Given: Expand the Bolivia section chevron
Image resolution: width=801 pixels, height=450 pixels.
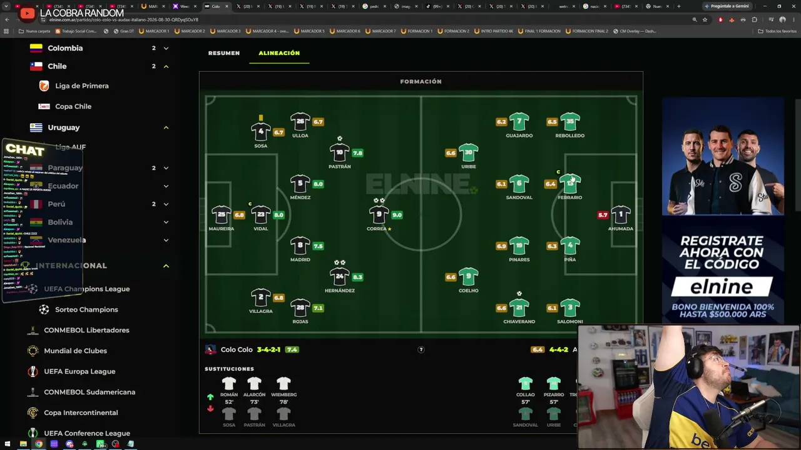Looking at the screenshot, I should pyautogui.click(x=166, y=222).
